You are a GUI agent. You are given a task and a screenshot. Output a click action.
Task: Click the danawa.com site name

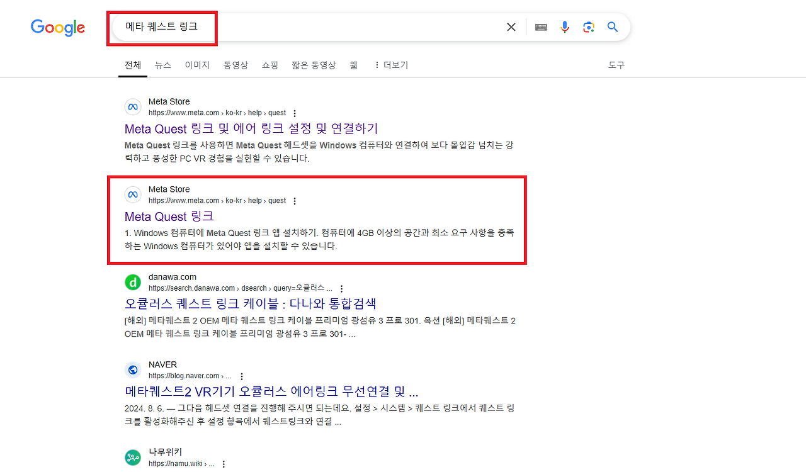[x=173, y=277]
